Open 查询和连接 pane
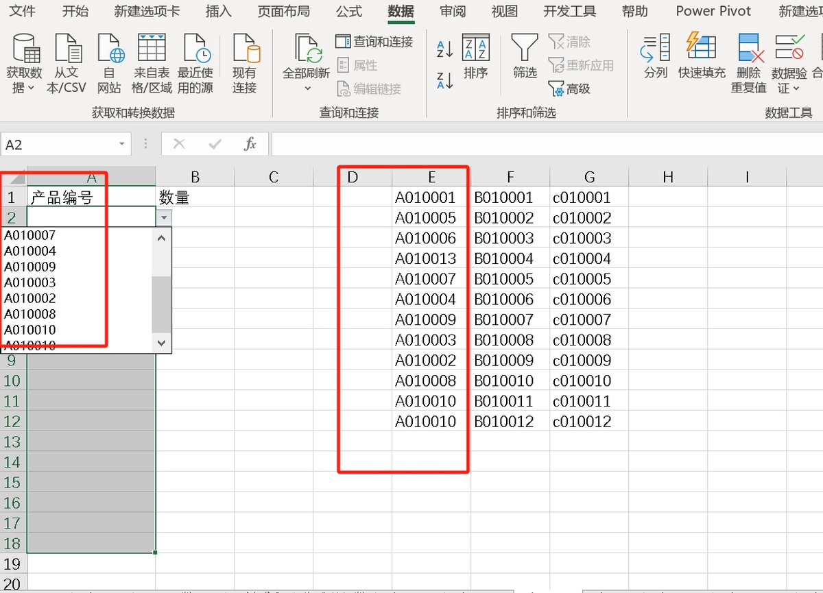The height and width of the screenshot is (593, 823). point(374,42)
